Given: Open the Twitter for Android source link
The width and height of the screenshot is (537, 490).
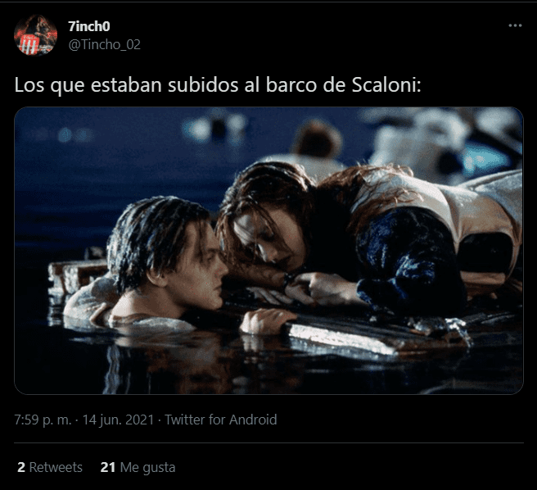Looking at the screenshot, I should click(221, 420).
